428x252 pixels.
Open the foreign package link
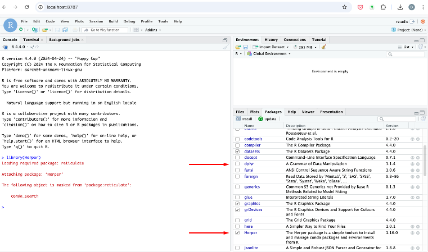(251, 177)
